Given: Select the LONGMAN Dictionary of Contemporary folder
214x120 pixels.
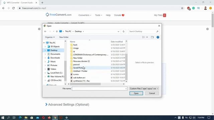Looking at the screenshot, I should (91, 55).
